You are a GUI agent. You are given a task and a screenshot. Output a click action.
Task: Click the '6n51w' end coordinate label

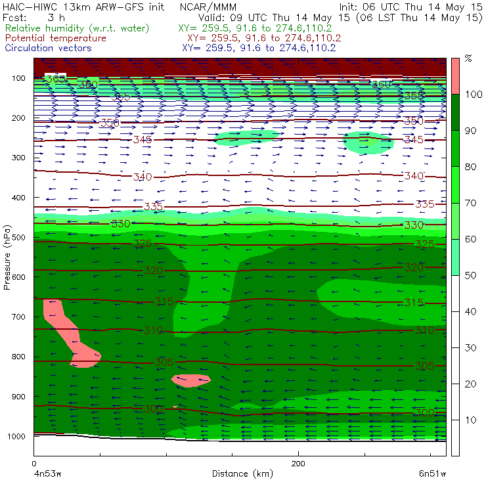pos(432,474)
